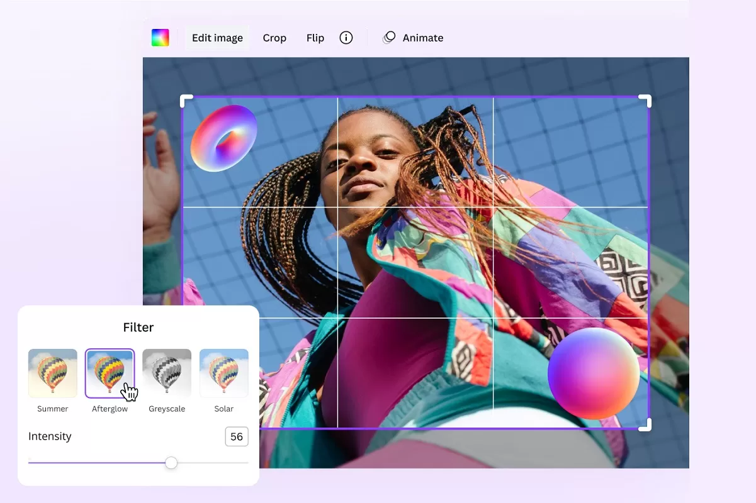Select the 3D donut shape element
Screen dimensions: 756x503
point(223,138)
